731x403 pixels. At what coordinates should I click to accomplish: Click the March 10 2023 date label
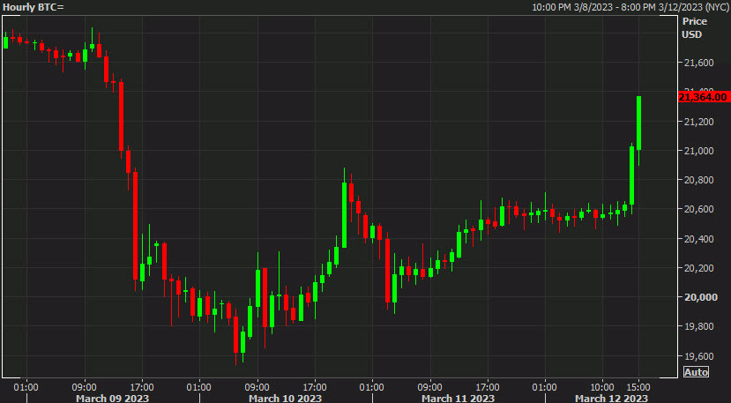coord(286,399)
